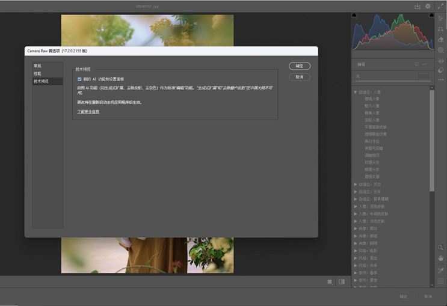Open Camera Raw preferences gear icon

tap(428, 6)
